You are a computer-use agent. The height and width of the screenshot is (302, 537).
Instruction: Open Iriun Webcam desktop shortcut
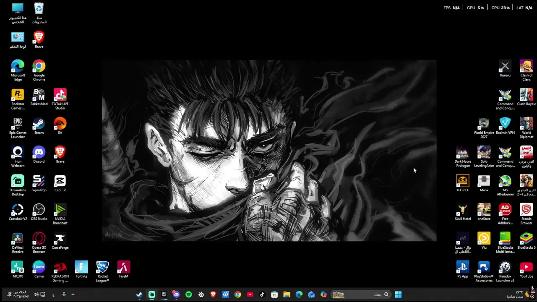18,156
